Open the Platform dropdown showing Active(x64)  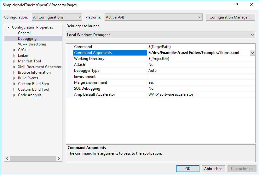coord(153,17)
